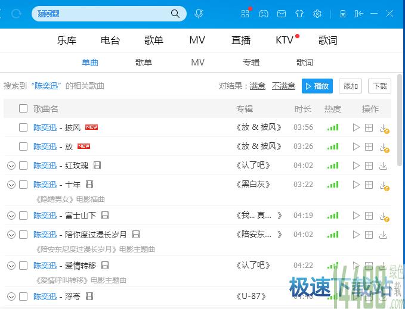Open the mail message icon
This screenshot has height=309, width=405.
pyautogui.click(x=282, y=14)
